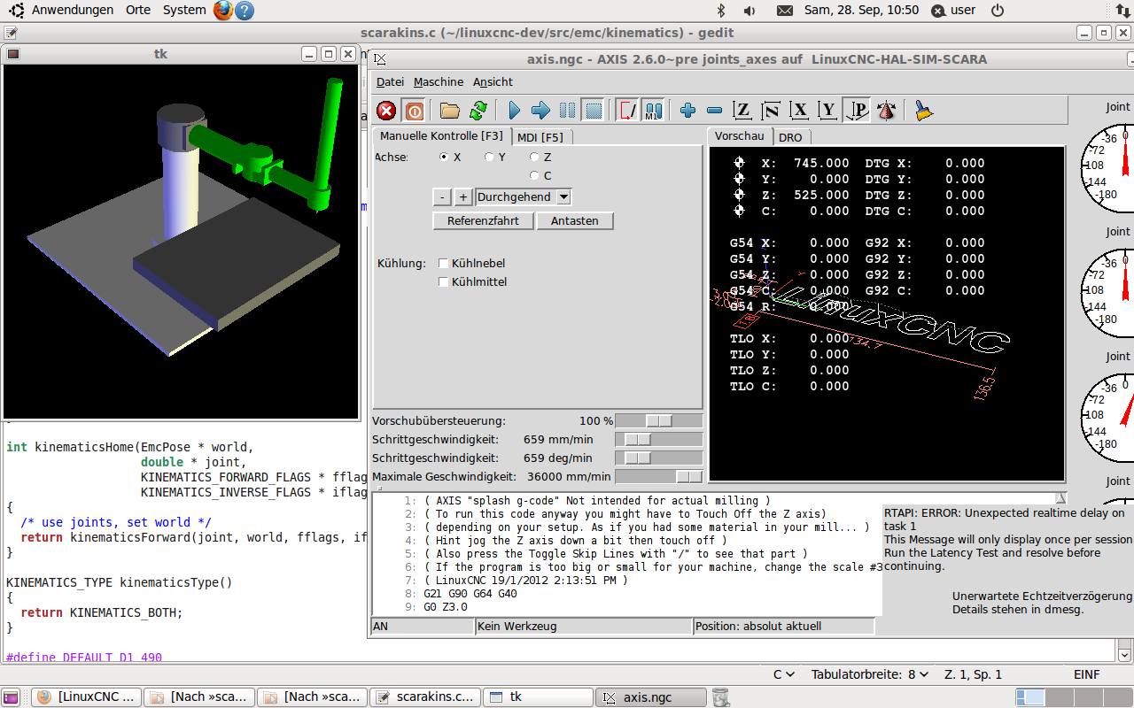Toggle the emergency stop button in AXIS
The height and width of the screenshot is (708, 1134).
click(x=386, y=111)
